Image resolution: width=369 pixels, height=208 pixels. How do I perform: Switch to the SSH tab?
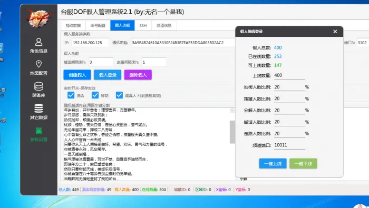[143, 25]
